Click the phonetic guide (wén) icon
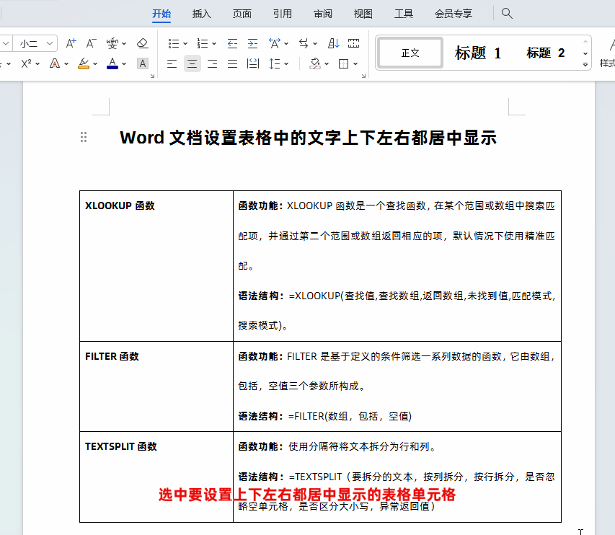 (x=112, y=43)
